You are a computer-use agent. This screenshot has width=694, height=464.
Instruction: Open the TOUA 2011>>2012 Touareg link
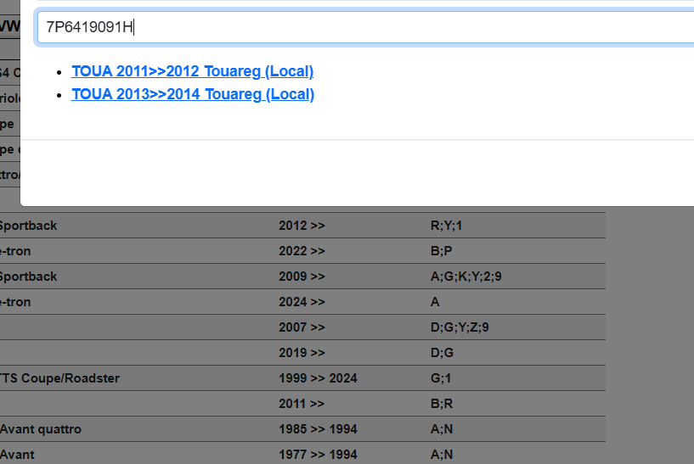(192, 71)
